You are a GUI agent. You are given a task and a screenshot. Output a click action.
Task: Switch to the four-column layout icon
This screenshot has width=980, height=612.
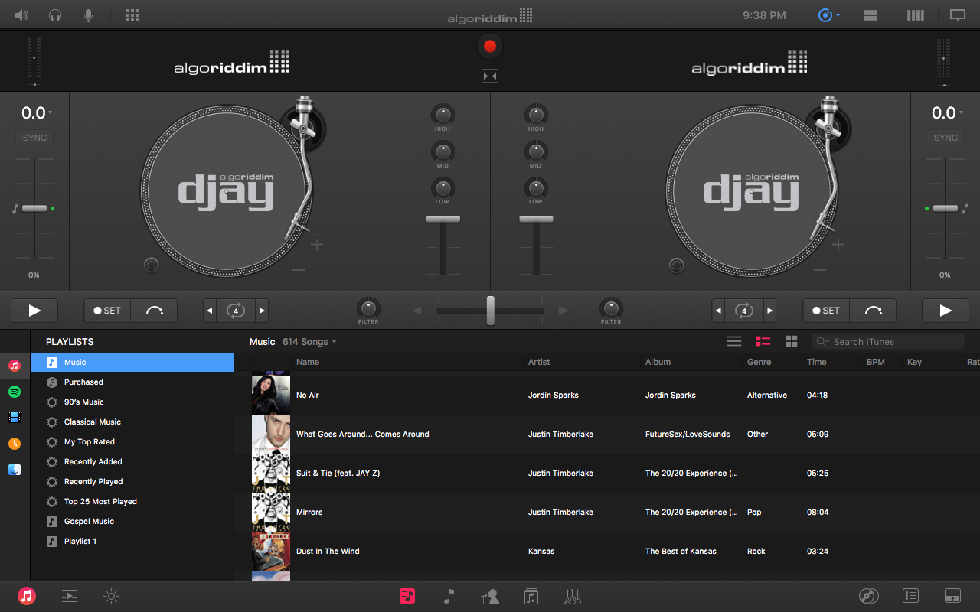[x=915, y=15]
